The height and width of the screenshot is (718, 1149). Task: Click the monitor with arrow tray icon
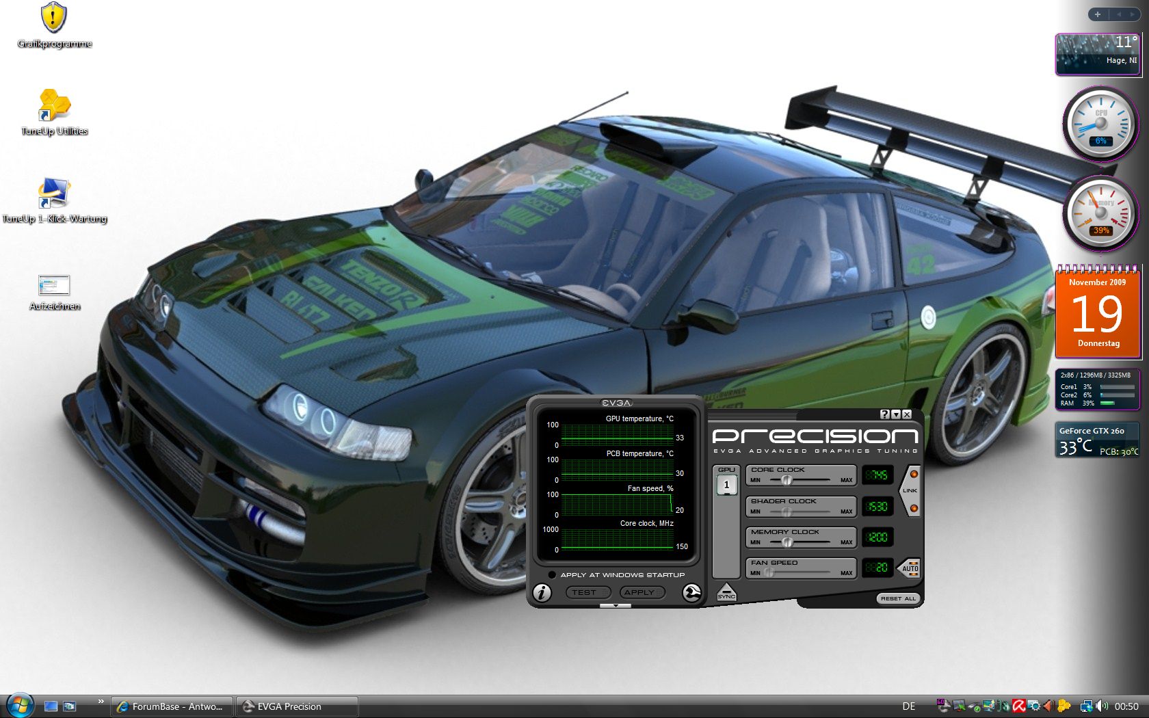959,706
